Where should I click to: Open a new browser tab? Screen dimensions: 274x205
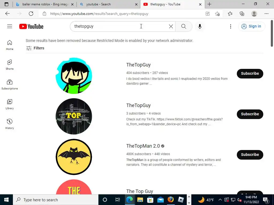(x=209, y=4)
